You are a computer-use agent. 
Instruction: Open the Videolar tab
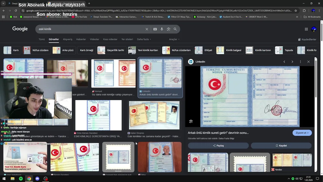point(95,39)
